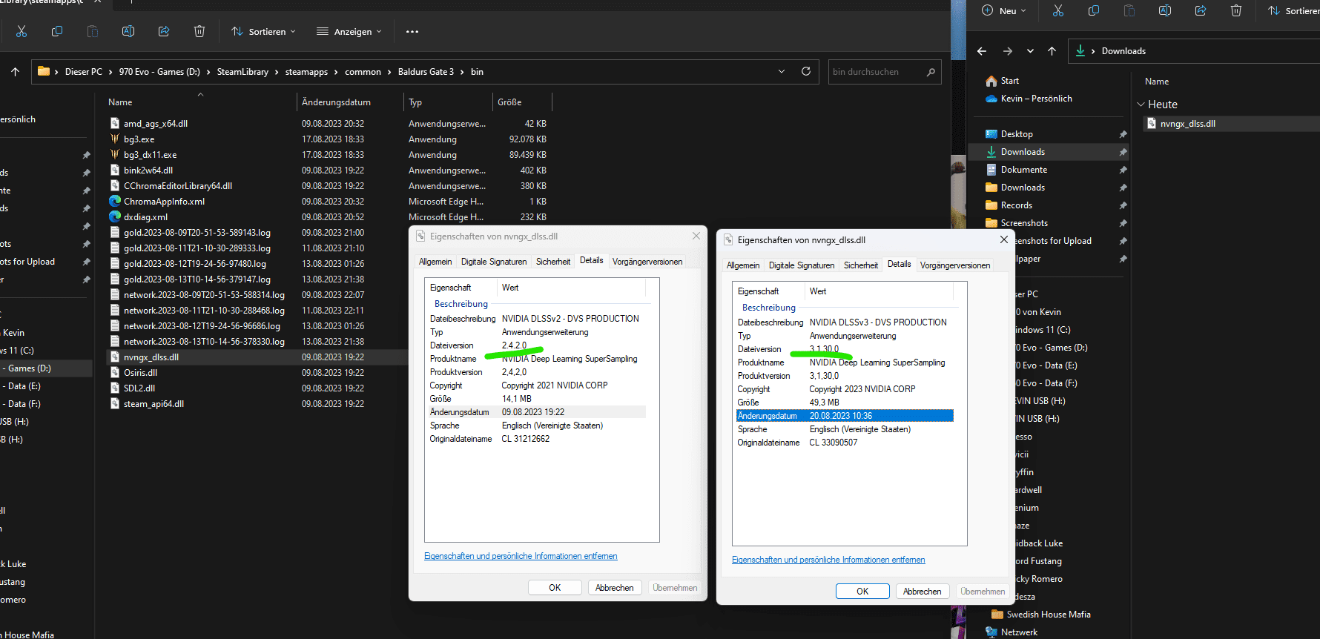This screenshot has height=639, width=1320.
Task: Click the Copy icon in left Explorer toolbar
Action: pyautogui.click(x=57, y=31)
